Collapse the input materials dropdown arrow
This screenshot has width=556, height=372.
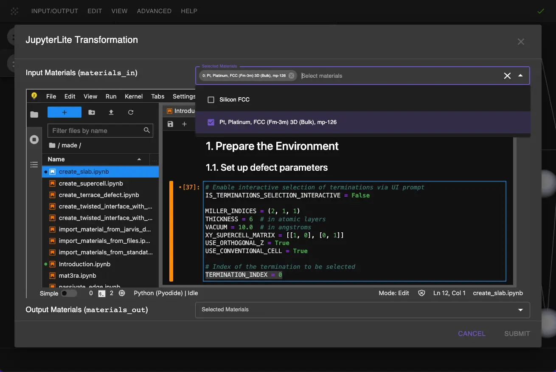[520, 76]
